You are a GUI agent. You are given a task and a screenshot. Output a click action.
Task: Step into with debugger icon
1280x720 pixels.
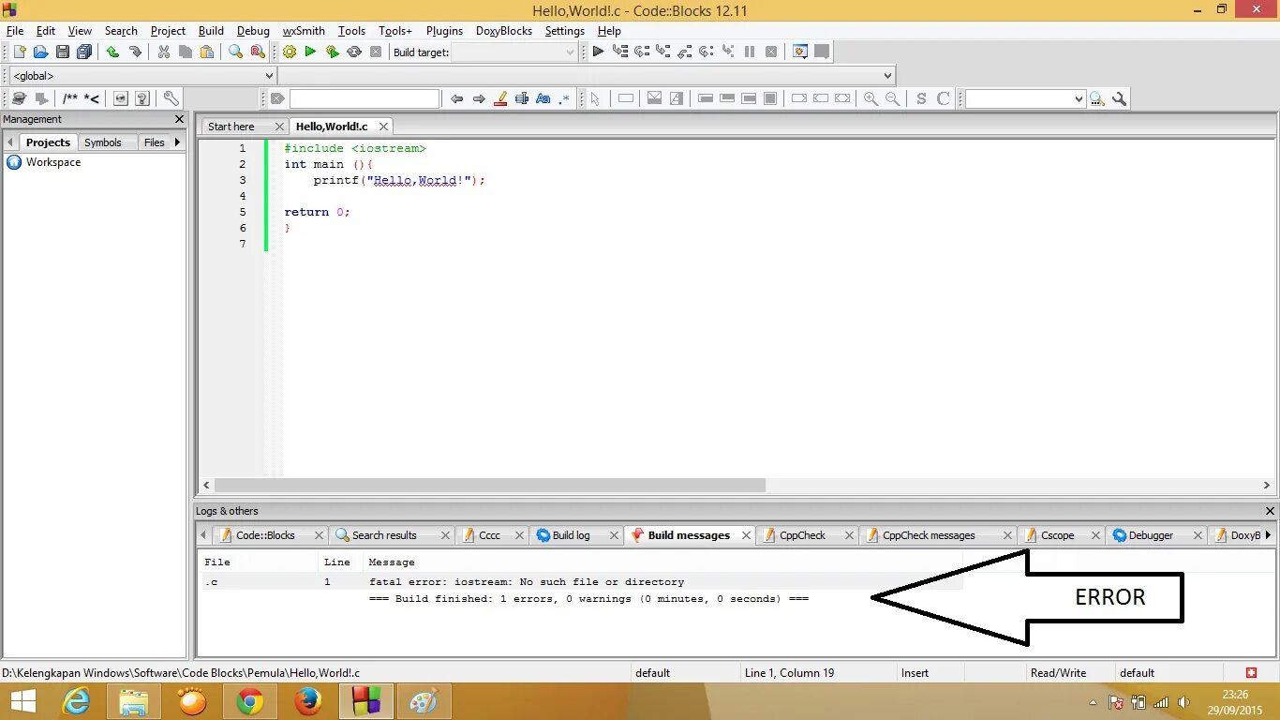(x=663, y=52)
